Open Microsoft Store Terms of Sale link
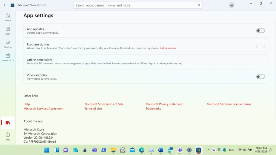The height and width of the screenshot is (155, 276). click(104, 104)
